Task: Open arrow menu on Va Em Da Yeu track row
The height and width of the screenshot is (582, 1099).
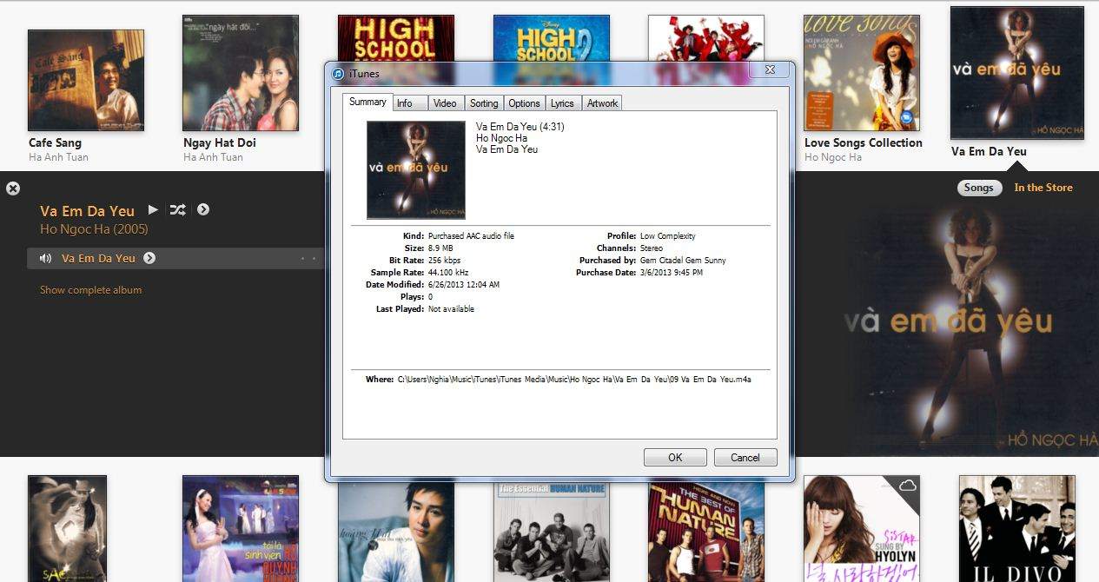Action: click(x=149, y=258)
